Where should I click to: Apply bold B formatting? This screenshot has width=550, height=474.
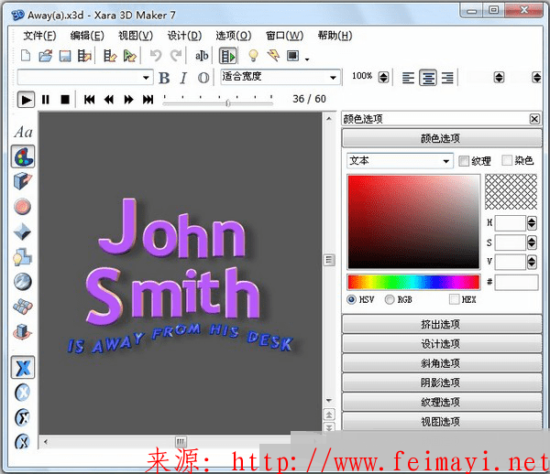164,78
